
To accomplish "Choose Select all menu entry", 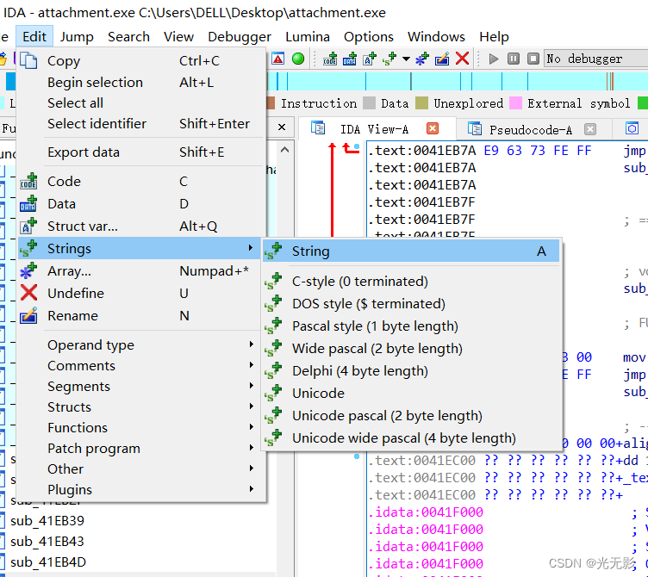I will coord(142,102).
